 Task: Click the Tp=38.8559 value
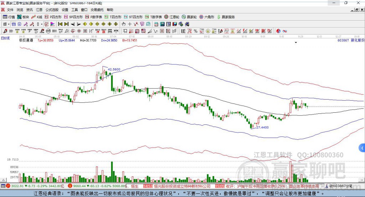click(45, 40)
